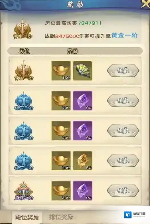Tap the purple mystery crystal showing 90
Image resolution: width=150 pixels, height=224 pixels.
coord(82,191)
